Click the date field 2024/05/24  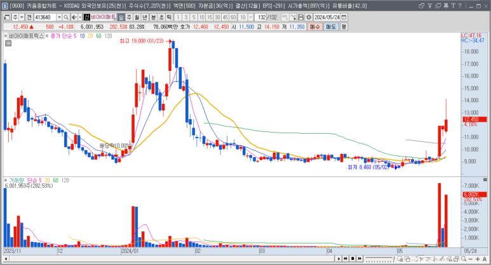point(327,17)
